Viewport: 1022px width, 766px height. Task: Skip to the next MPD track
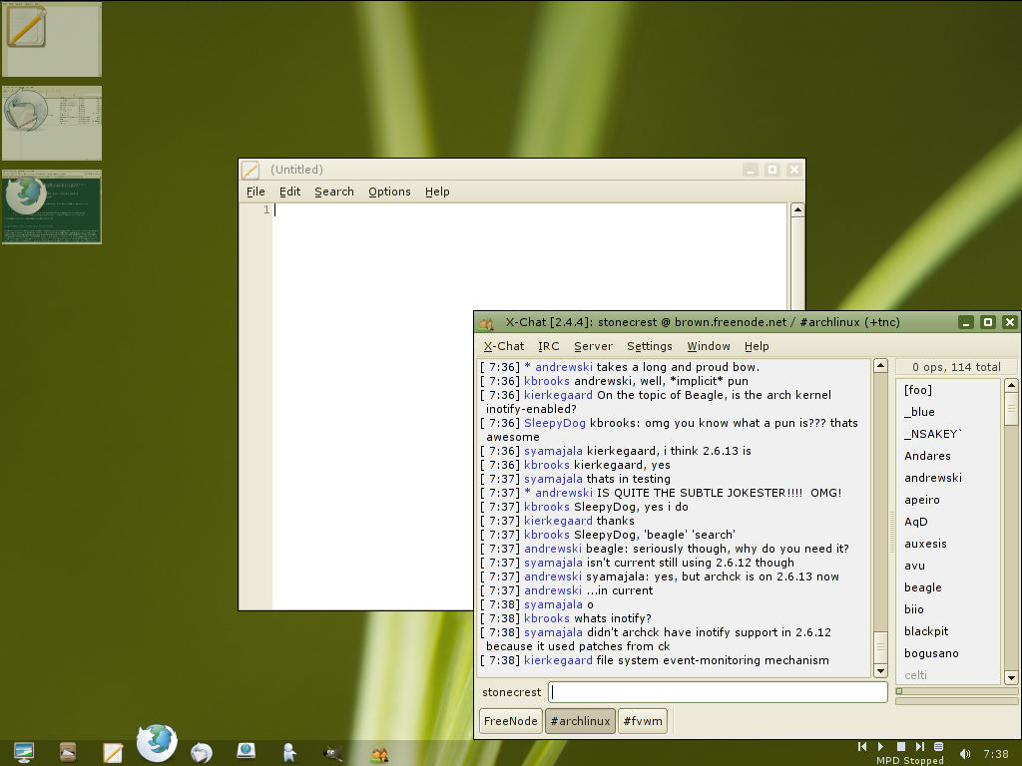point(919,746)
